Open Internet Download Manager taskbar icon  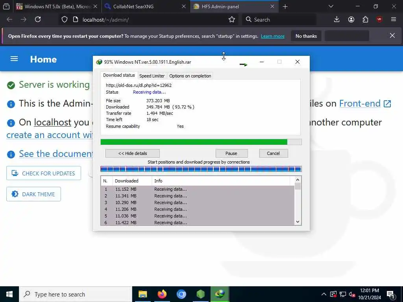click(x=220, y=294)
